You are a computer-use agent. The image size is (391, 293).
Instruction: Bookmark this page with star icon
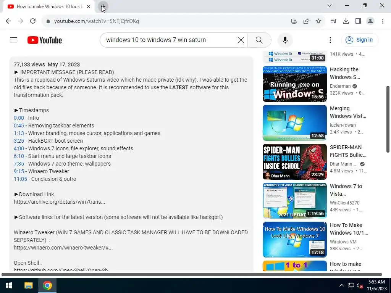tap(318, 21)
